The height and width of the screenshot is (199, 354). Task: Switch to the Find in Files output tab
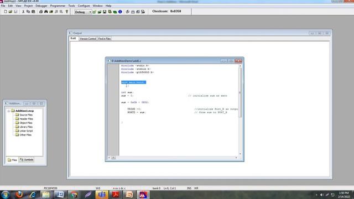pos(105,39)
